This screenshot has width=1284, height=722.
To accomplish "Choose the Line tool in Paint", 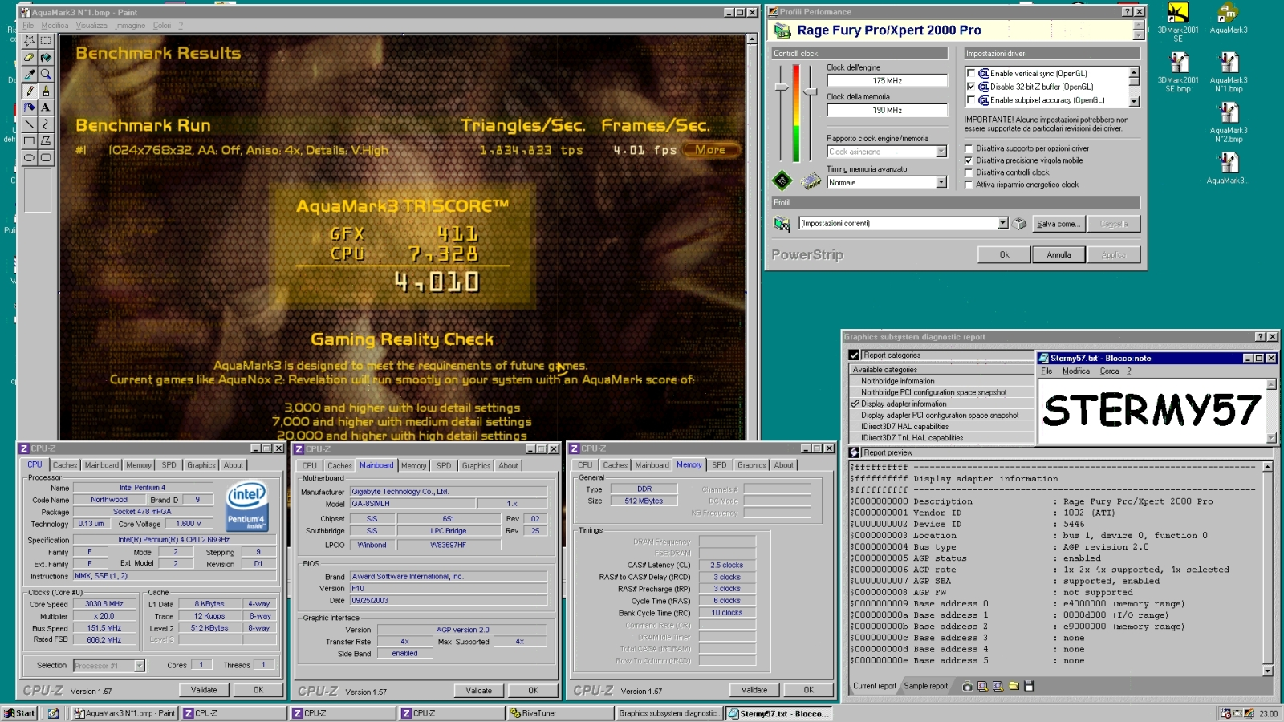I will coord(30,124).
